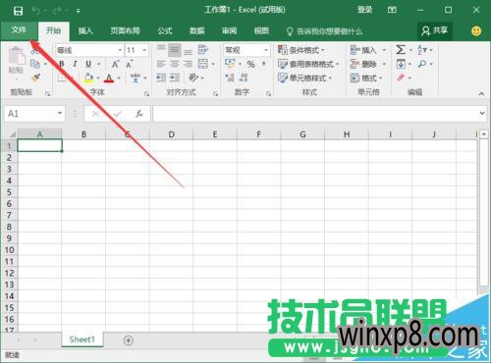Toggle Italic formatting

[75, 64]
